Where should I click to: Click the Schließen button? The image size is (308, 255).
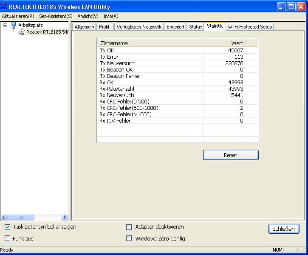point(284,229)
